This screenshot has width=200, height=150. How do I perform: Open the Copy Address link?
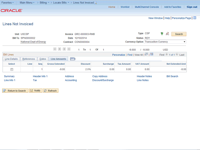[100, 76]
